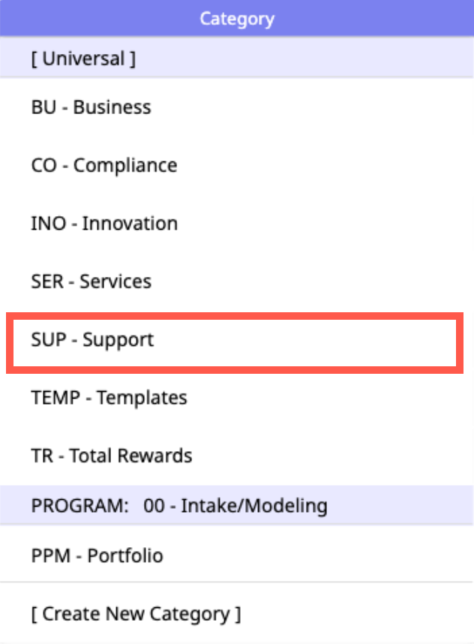474x644 pixels.
Task: Choose the Templates entry in Universal group
Action: point(109,398)
